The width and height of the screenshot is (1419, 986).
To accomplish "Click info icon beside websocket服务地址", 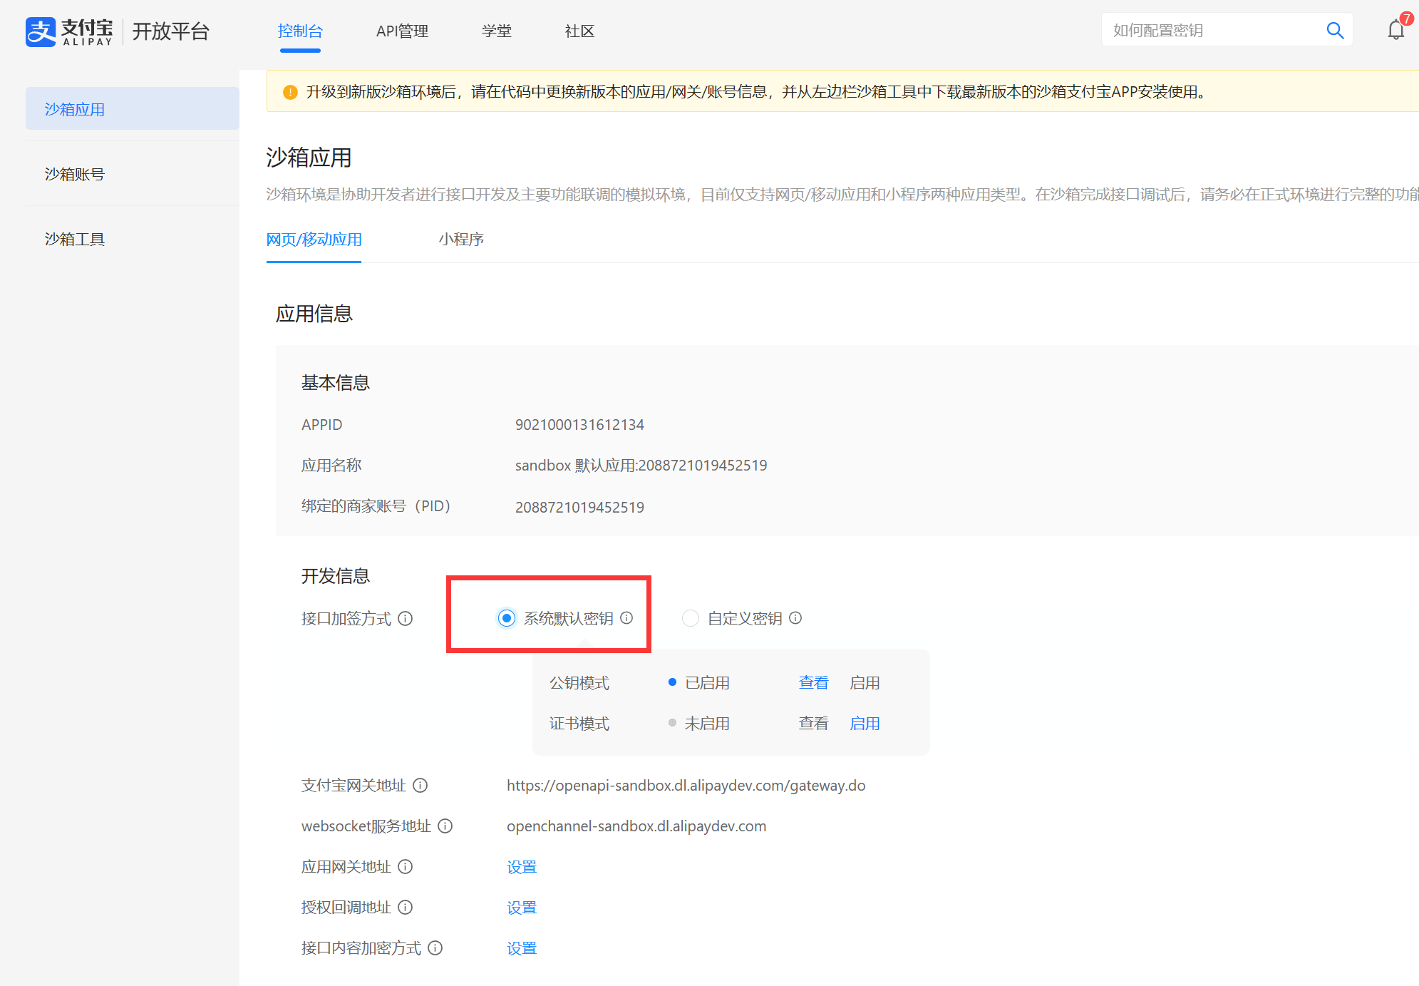I will pyautogui.click(x=445, y=826).
